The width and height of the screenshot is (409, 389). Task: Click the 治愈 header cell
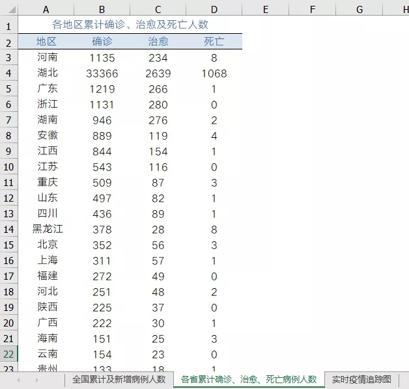click(158, 42)
